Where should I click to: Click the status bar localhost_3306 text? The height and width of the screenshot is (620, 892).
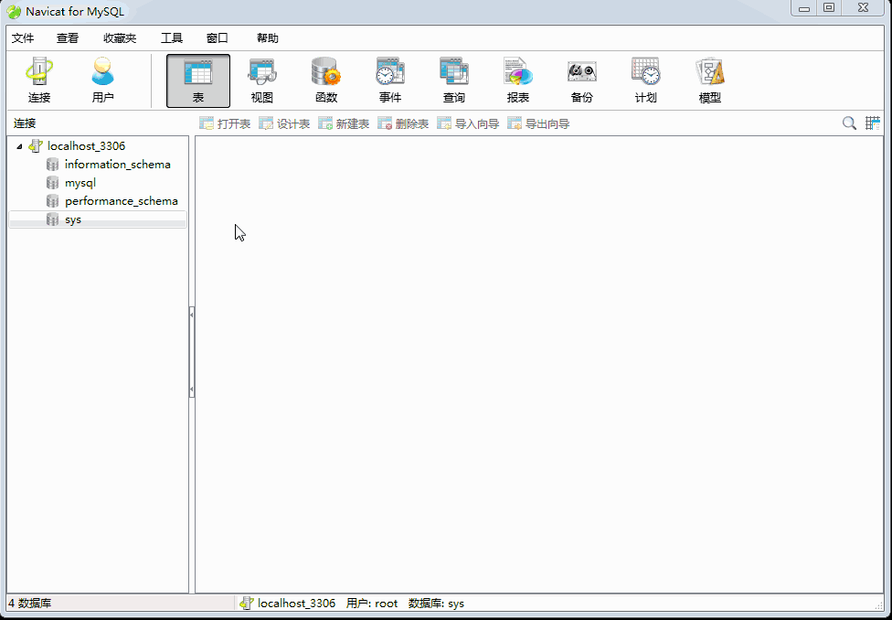tap(296, 603)
